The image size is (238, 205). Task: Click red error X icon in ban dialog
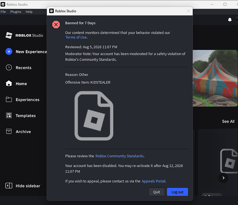click(x=56, y=25)
